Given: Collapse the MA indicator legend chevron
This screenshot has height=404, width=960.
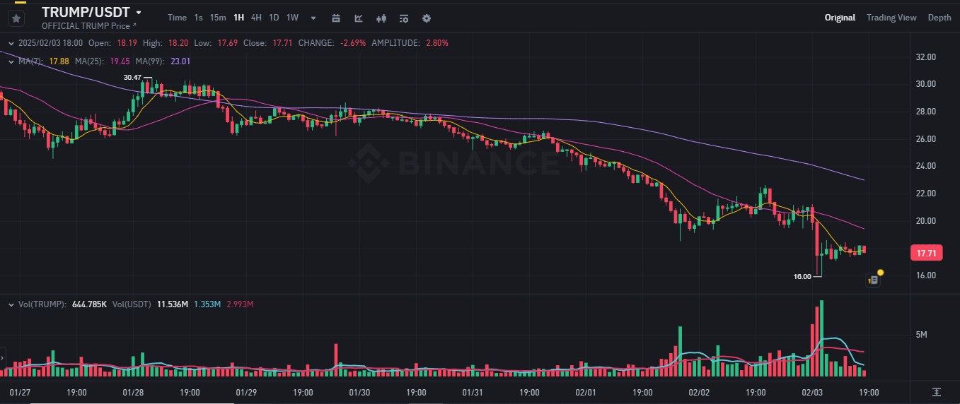Looking at the screenshot, I should 11,61.
